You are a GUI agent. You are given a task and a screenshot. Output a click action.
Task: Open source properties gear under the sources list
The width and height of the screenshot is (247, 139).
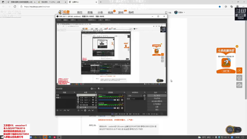(85, 110)
